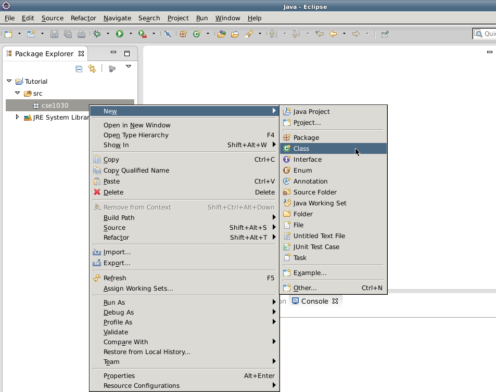Screen dimensions: 496x392
Task: Click Run External Tools toolbar icon
Action: [x=143, y=34]
